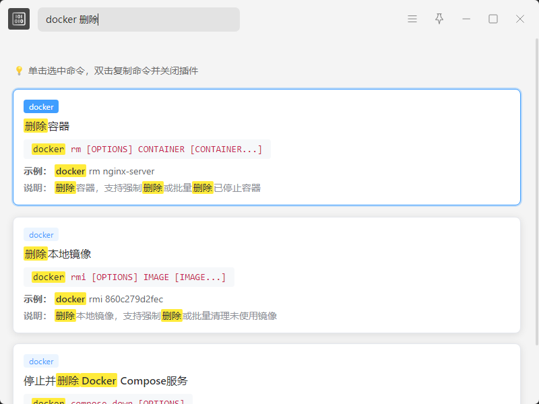
Task: Minimize the plugin window
Action: (x=466, y=19)
